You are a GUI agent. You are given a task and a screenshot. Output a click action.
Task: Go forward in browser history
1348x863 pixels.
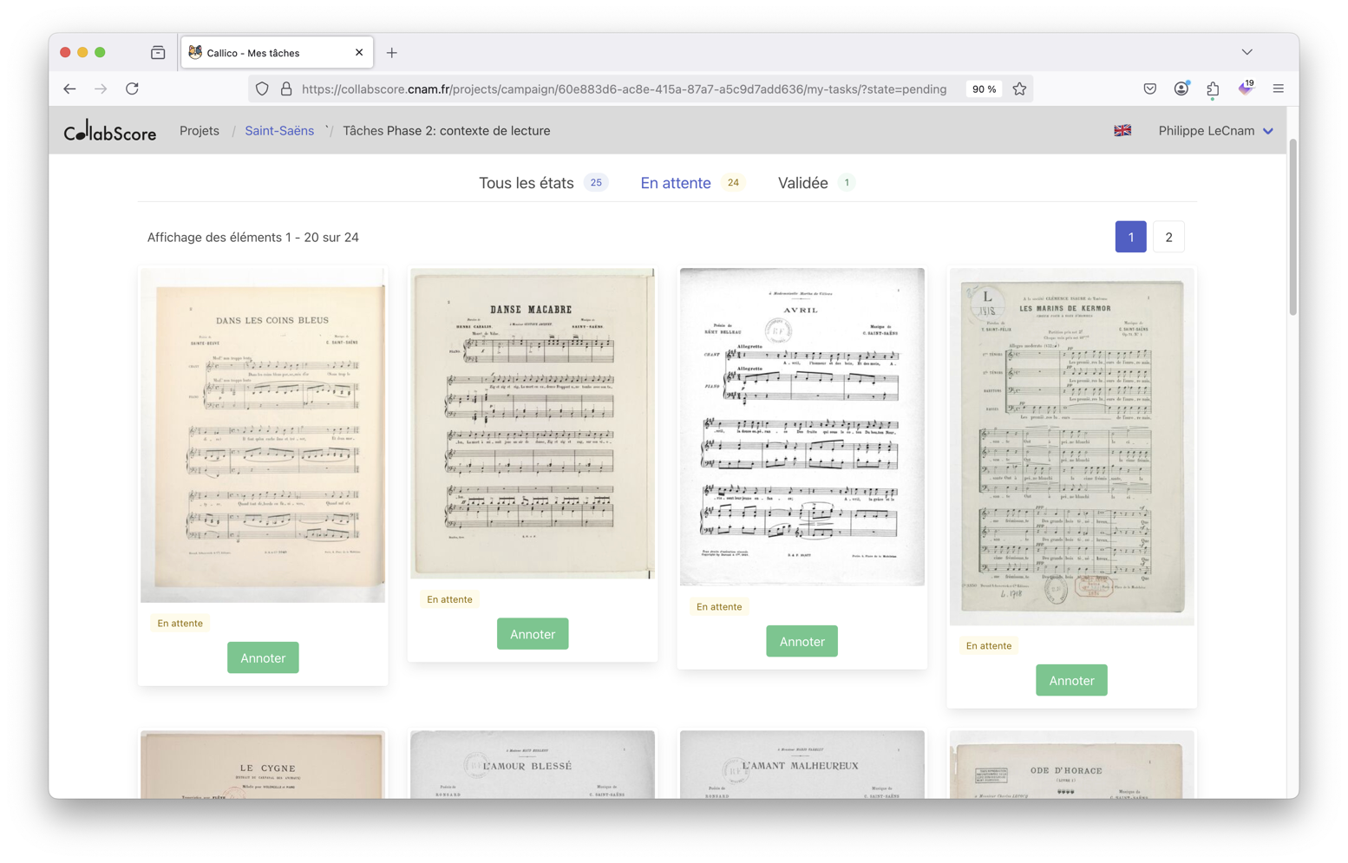[101, 88]
